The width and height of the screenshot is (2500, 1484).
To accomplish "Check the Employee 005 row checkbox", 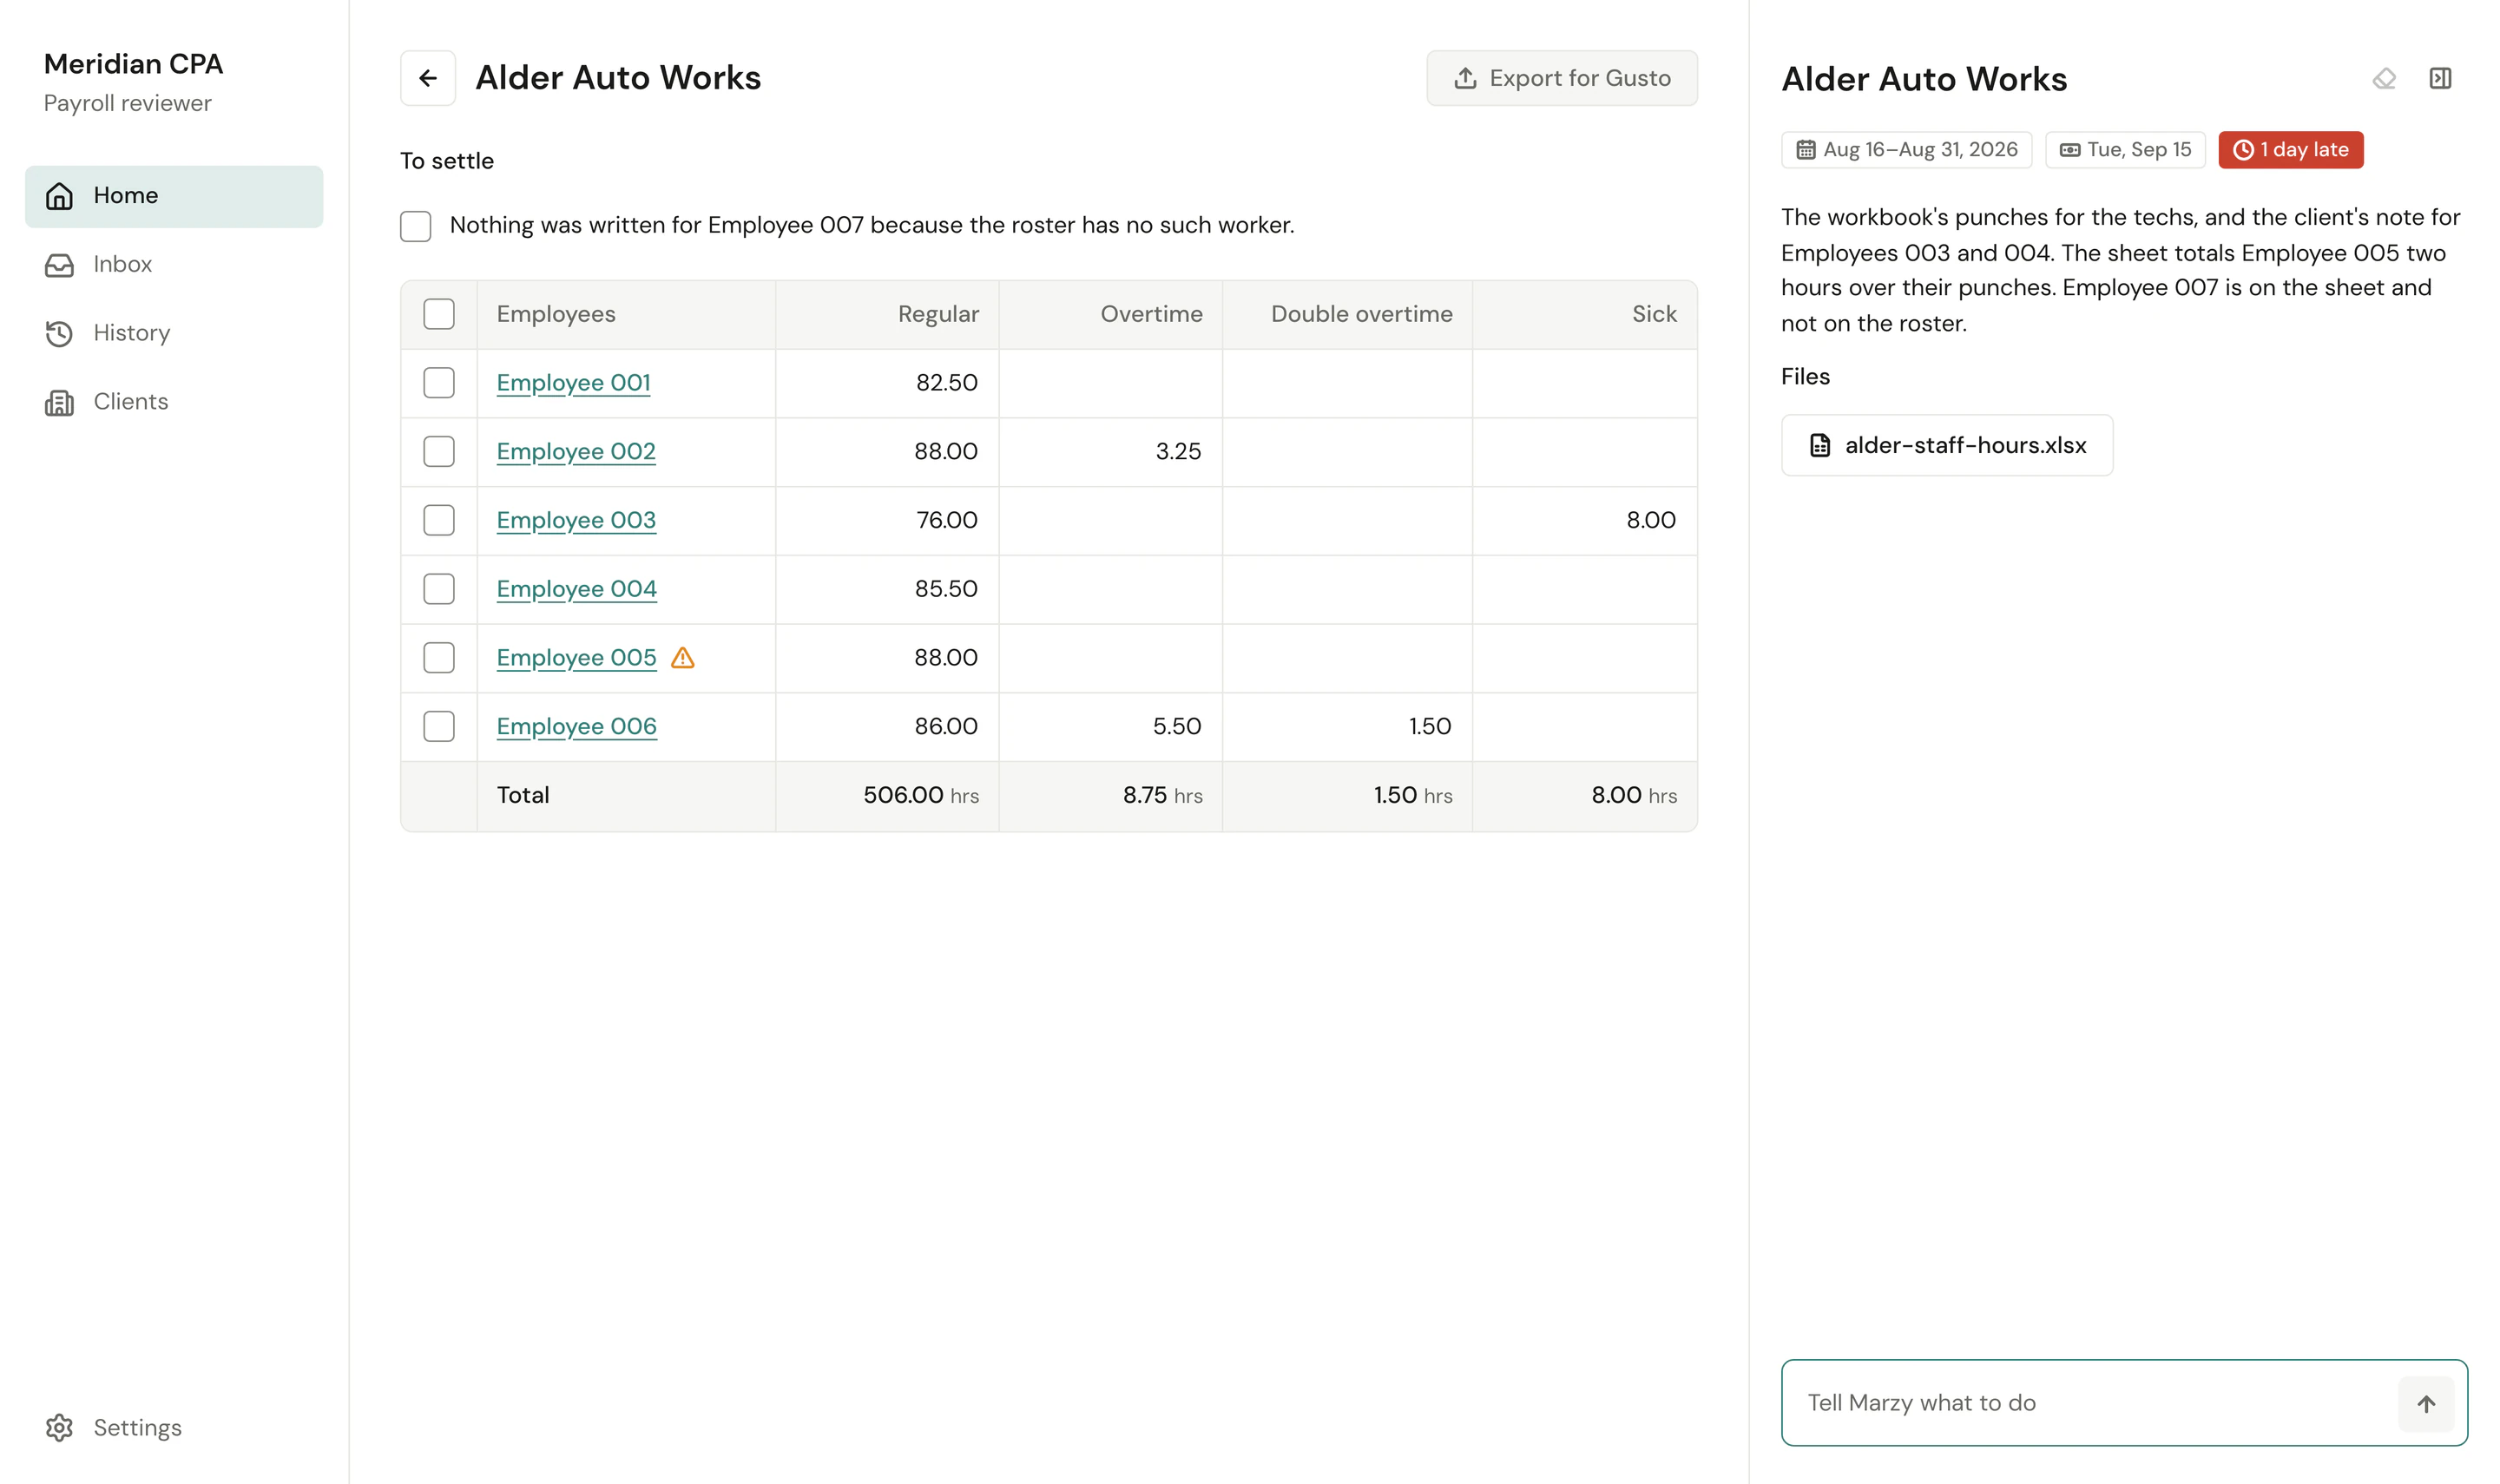I will (x=439, y=658).
